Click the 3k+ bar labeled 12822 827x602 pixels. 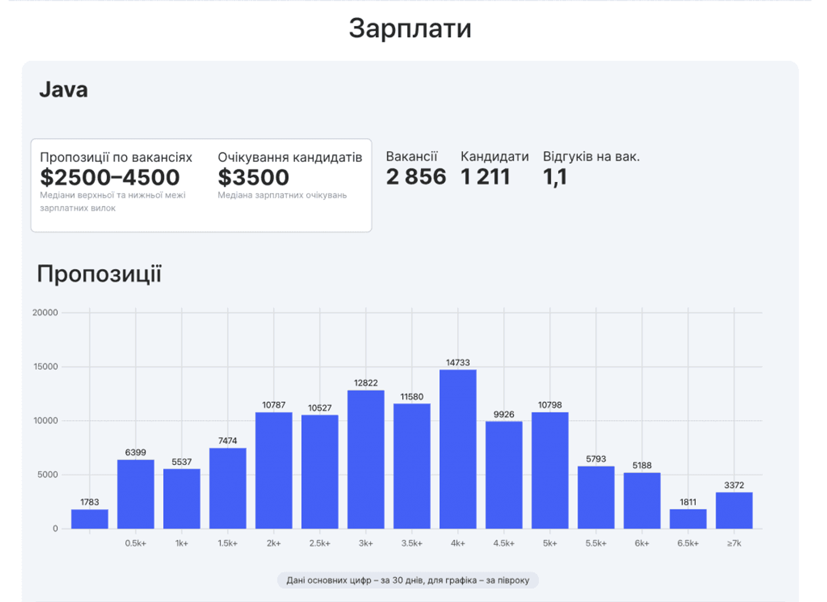365,459
